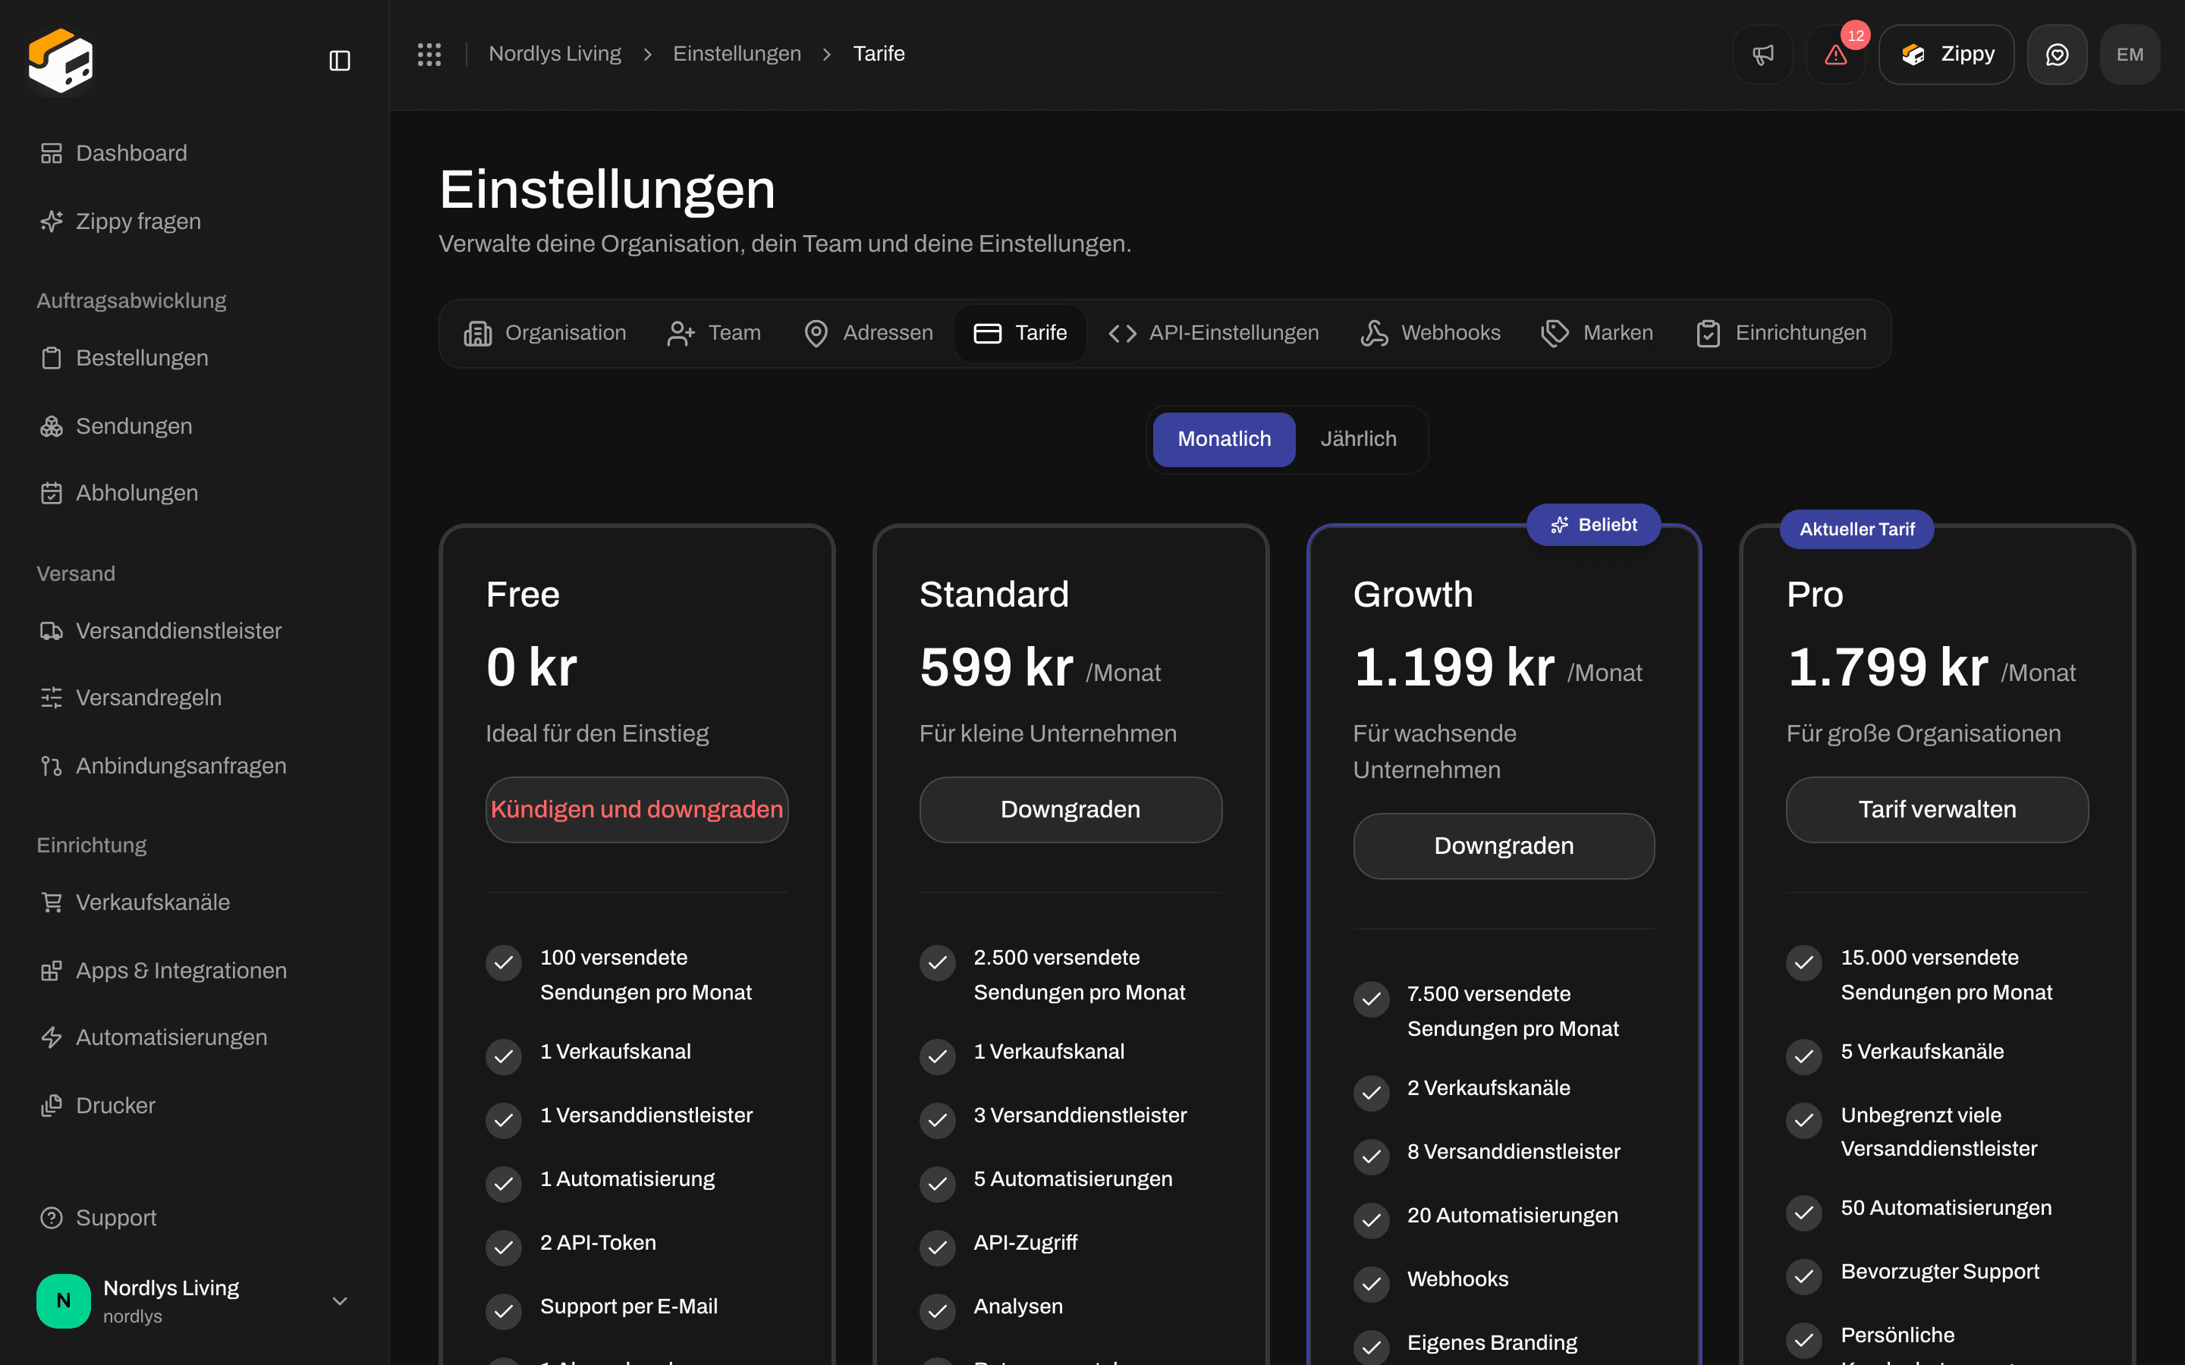2185x1365 pixels.
Task: Open the apps grid launcher icon
Action: click(x=429, y=54)
